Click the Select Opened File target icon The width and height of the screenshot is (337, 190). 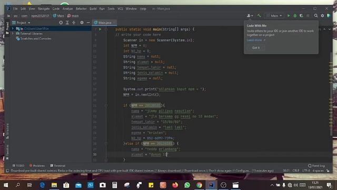click(61, 23)
